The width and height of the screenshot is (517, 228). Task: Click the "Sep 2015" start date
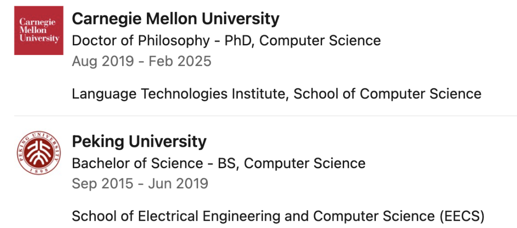(x=103, y=183)
